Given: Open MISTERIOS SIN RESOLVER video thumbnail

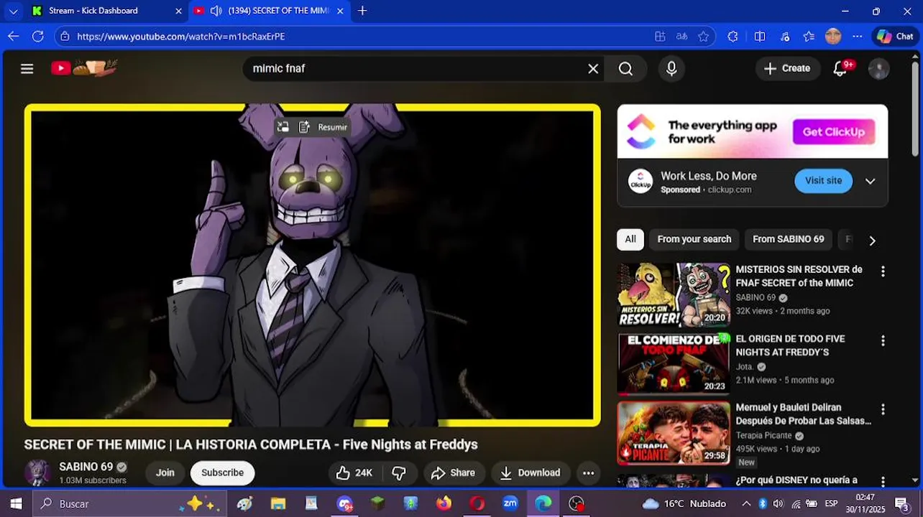Looking at the screenshot, I should pos(674,295).
